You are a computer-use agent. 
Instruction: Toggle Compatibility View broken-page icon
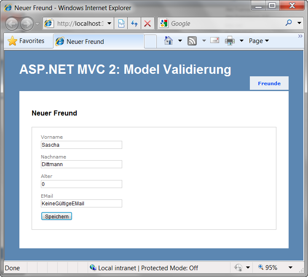121,24
